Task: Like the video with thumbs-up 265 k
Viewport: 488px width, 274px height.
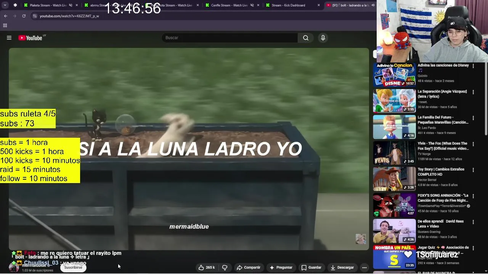Action: [207, 268]
